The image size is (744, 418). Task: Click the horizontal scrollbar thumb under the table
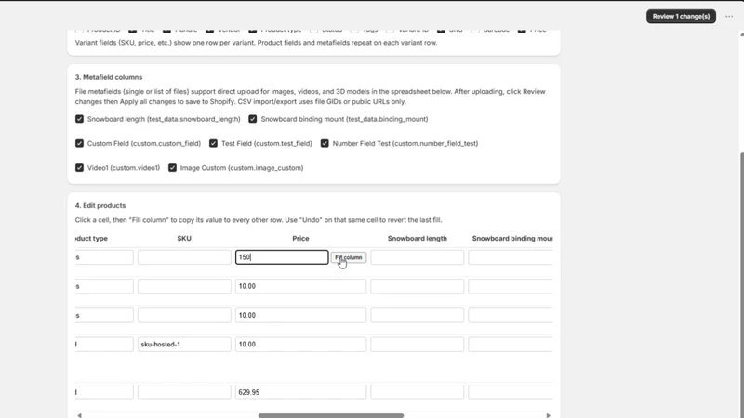tap(331, 415)
